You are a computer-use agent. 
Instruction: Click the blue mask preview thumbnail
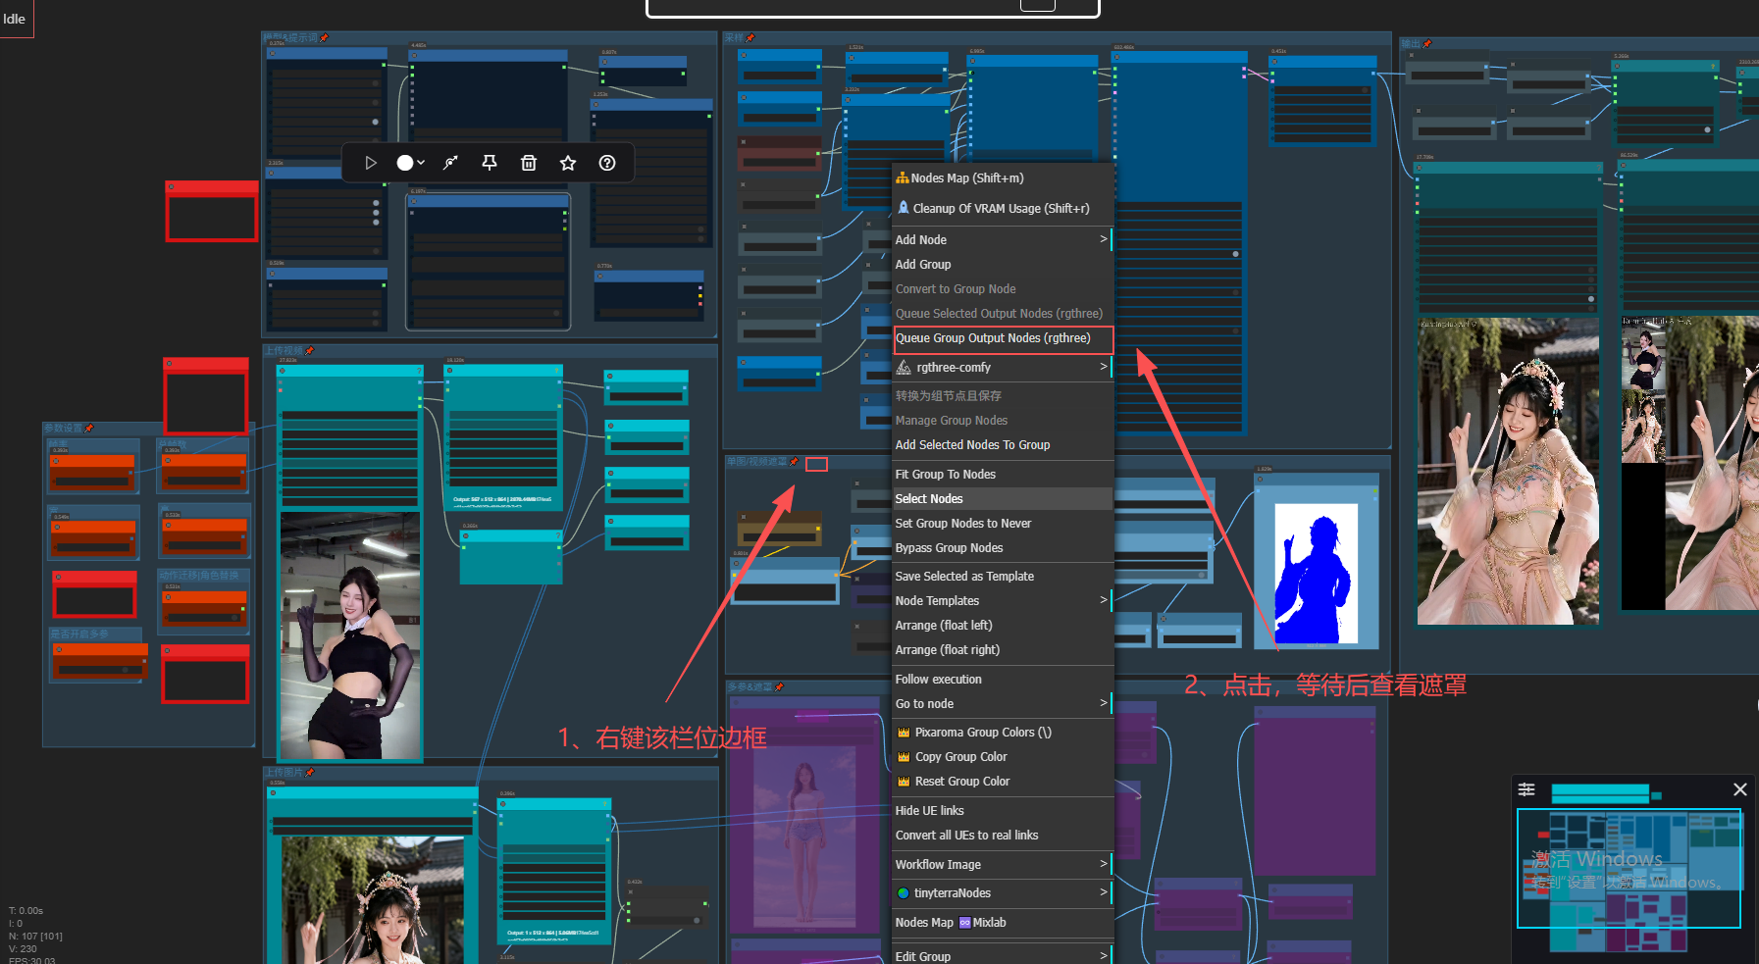point(1316,573)
